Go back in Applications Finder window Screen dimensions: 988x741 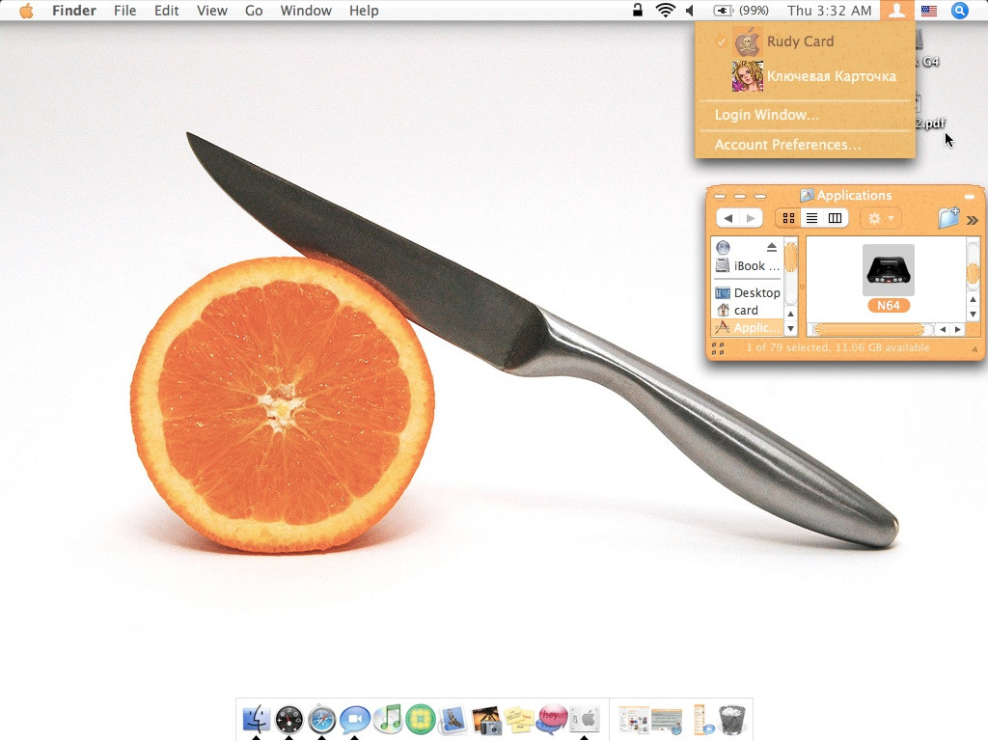pyautogui.click(x=727, y=219)
